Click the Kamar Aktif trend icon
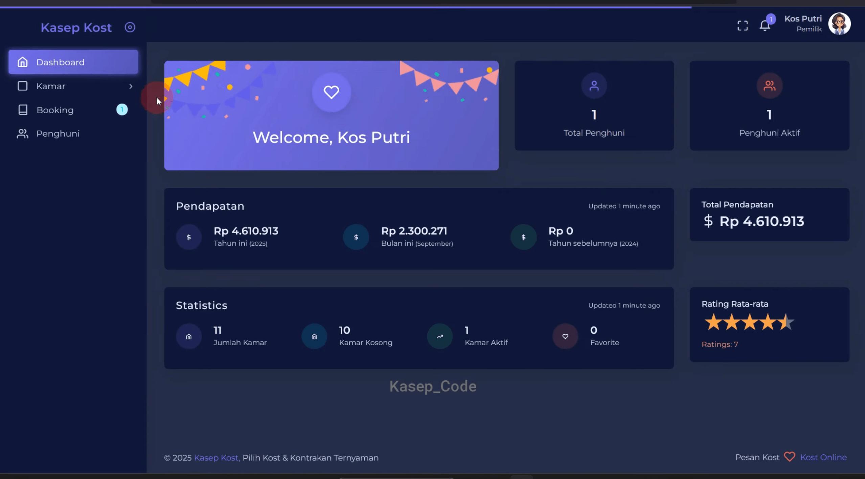Viewport: 865px width, 479px height. point(440,336)
